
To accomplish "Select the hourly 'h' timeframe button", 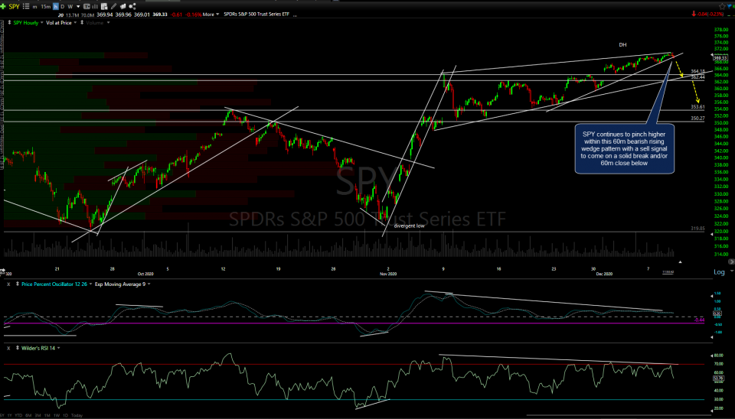I will [x=56, y=7].
